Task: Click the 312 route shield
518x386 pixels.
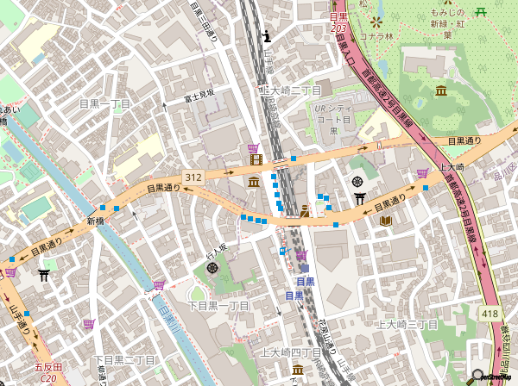Action: pyautogui.click(x=193, y=177)
